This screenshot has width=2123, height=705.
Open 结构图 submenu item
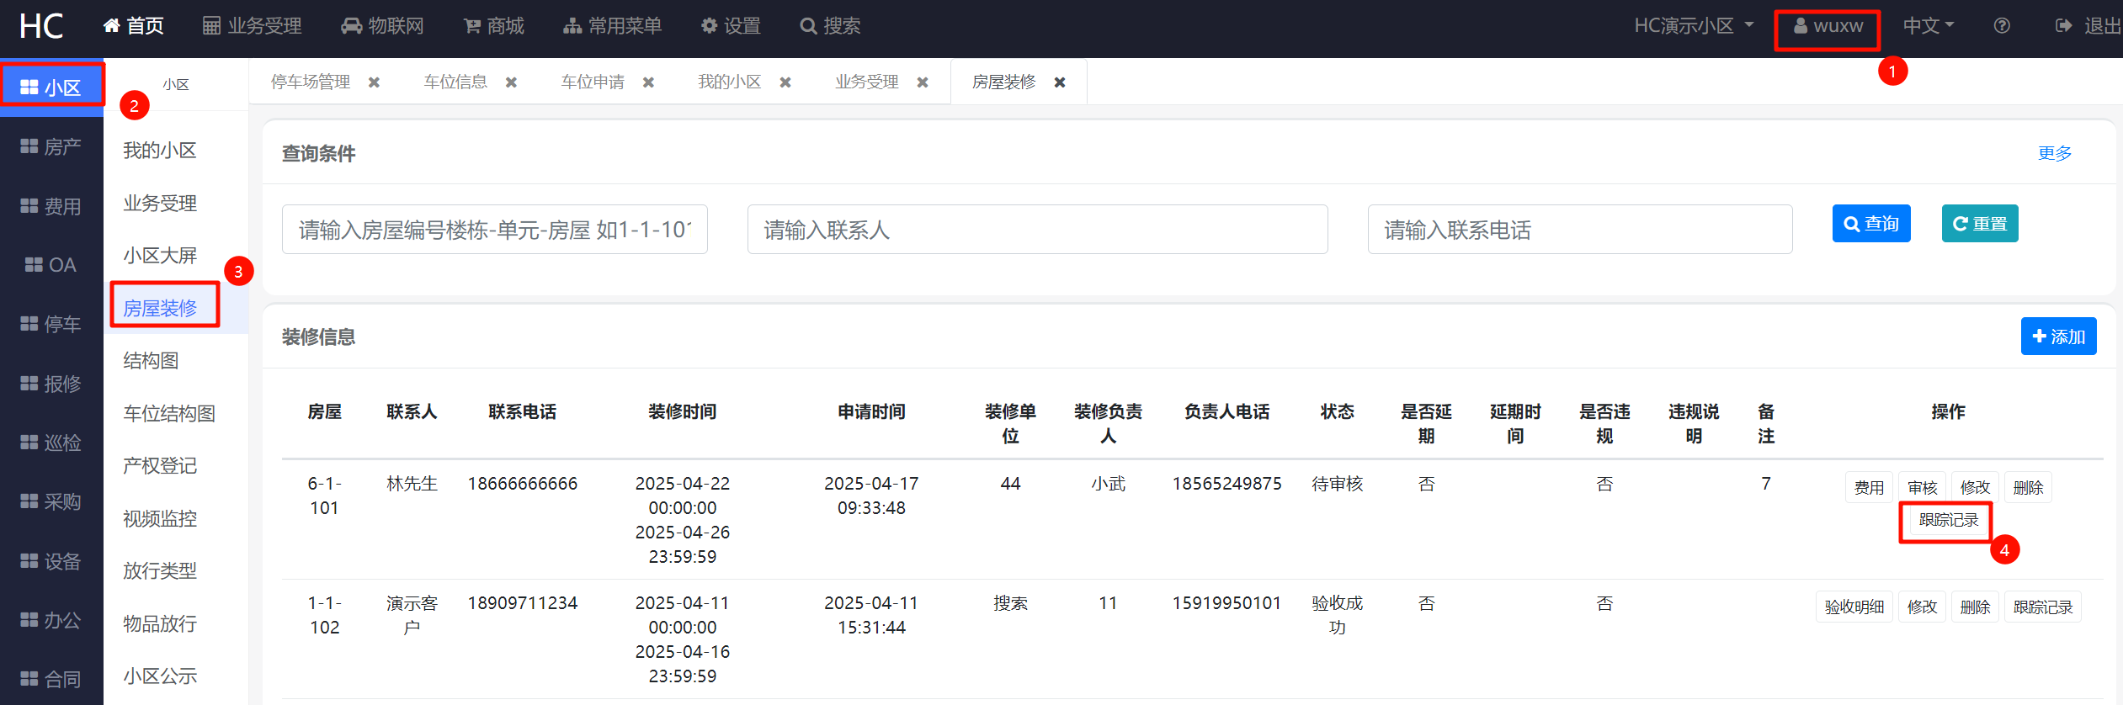[x=151, y=361]
